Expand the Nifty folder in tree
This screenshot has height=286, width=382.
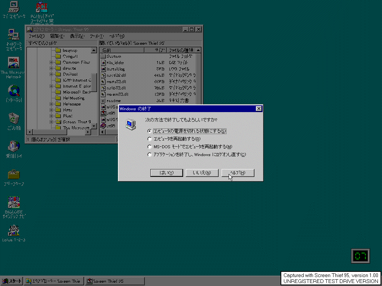click(x=51, y=110)
